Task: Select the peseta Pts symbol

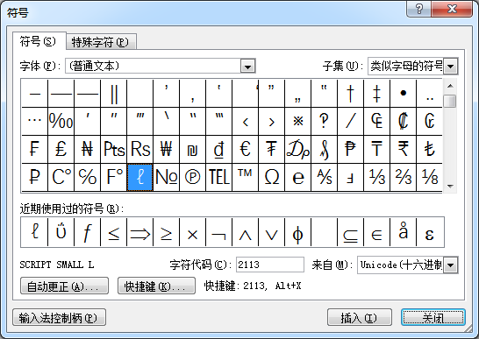Action: pos(113,150)
